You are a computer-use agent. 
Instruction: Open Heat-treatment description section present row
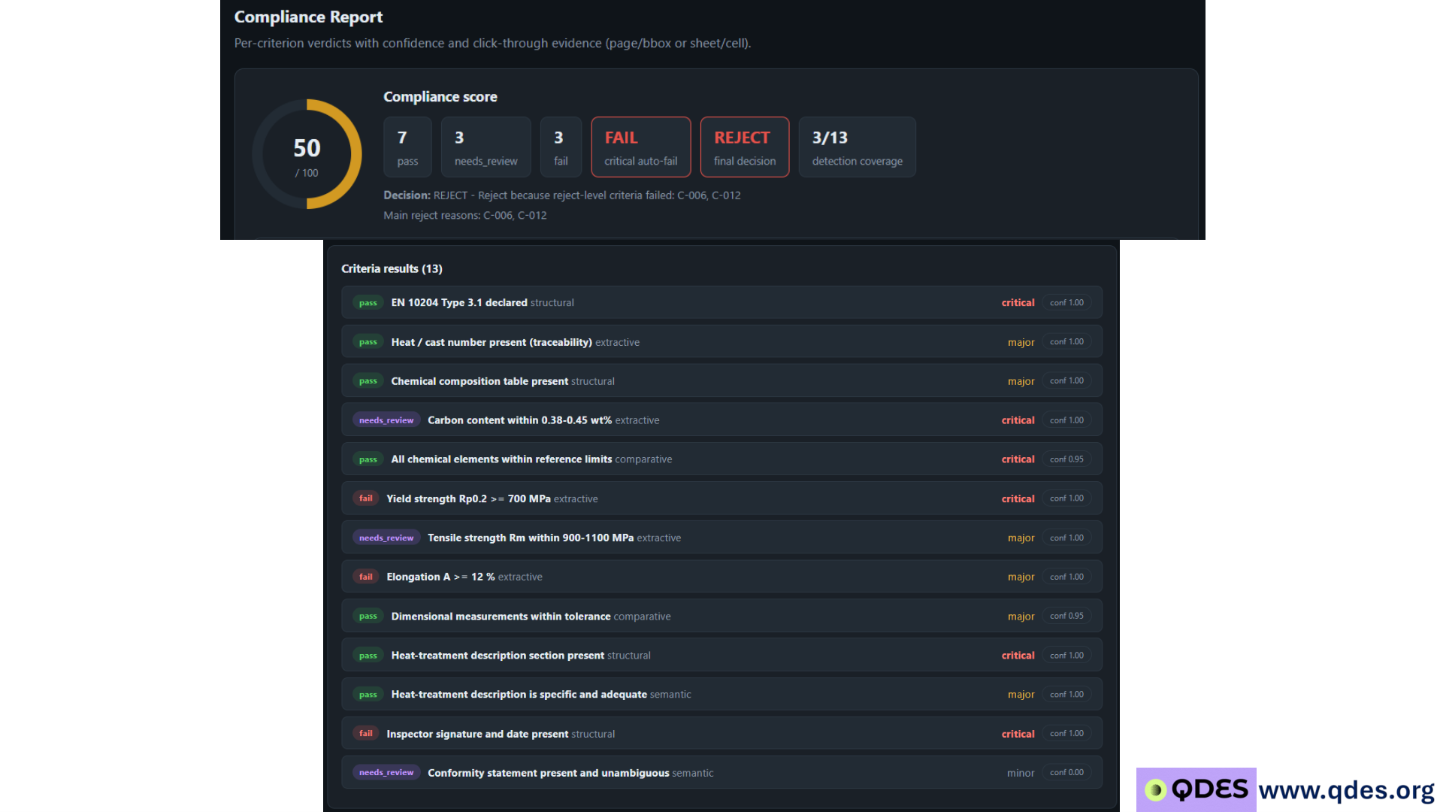pyautogui.click(x=721, y=655)
